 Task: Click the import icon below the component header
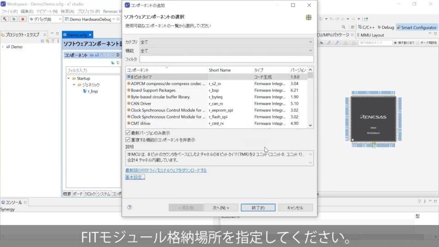point(112,63)
